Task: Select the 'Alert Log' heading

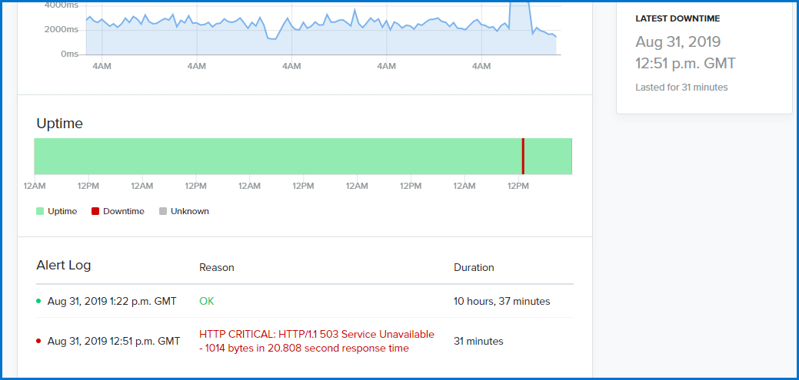Action: click(x=64, y=265)
